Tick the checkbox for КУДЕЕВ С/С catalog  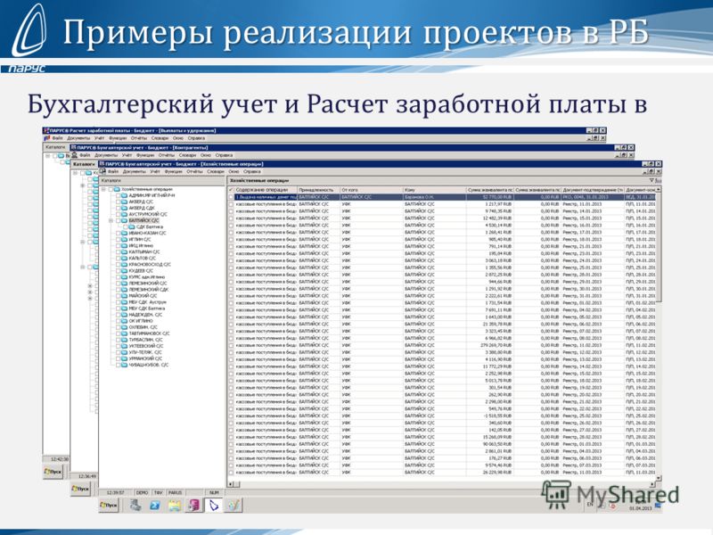coord(119,271)
